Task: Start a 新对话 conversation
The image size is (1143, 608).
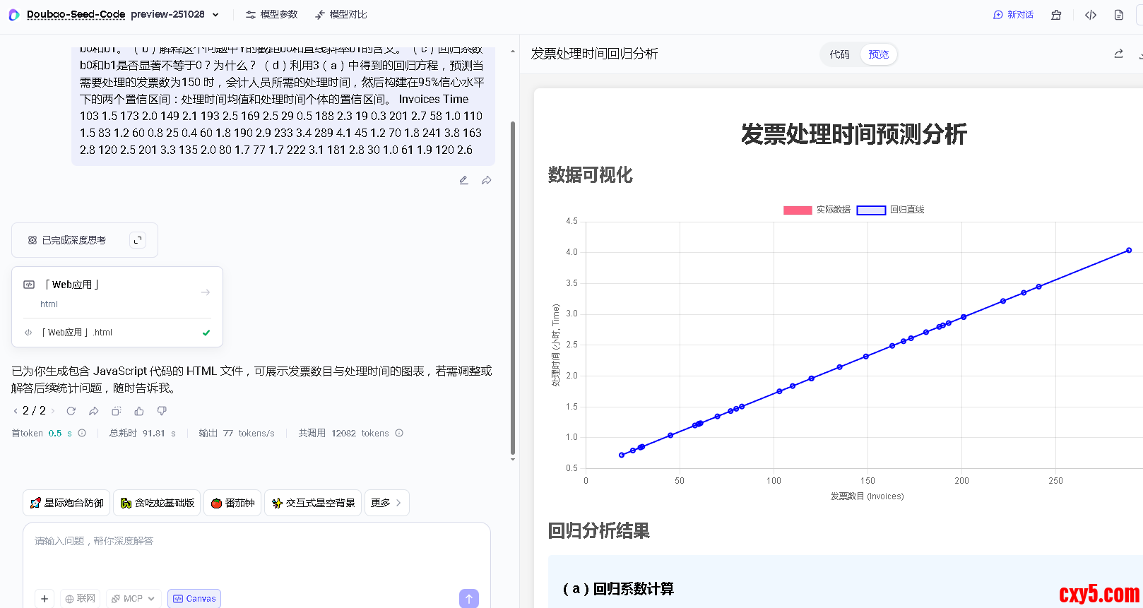Action: [1013, 15]
